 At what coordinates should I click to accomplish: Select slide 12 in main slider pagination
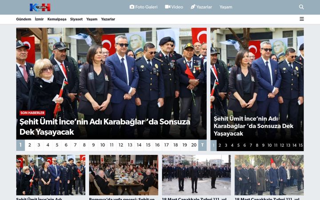click(x=121, y=145)
